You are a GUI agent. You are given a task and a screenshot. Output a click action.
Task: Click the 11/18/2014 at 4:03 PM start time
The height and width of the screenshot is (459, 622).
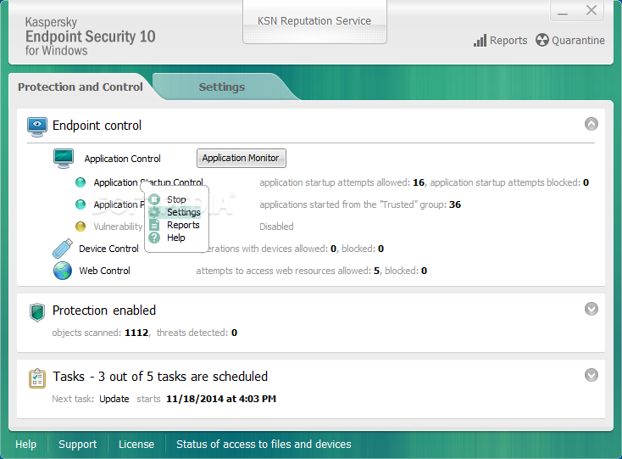221,399
